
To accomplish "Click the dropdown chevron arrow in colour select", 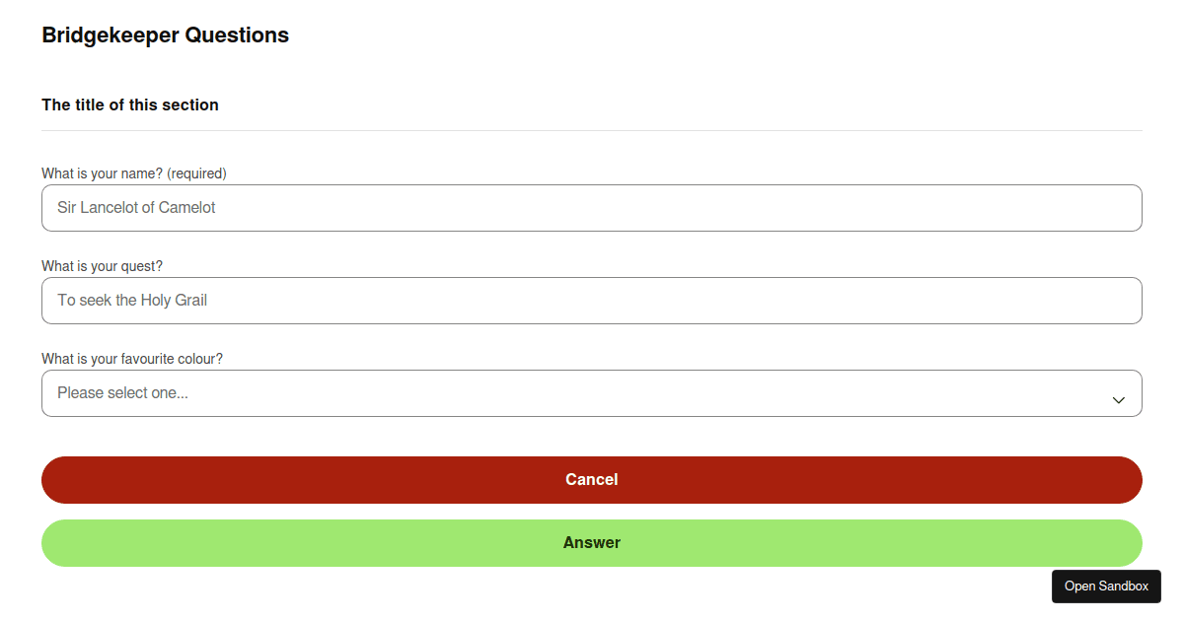I will pyautogui.click(x=1118, y=400).
